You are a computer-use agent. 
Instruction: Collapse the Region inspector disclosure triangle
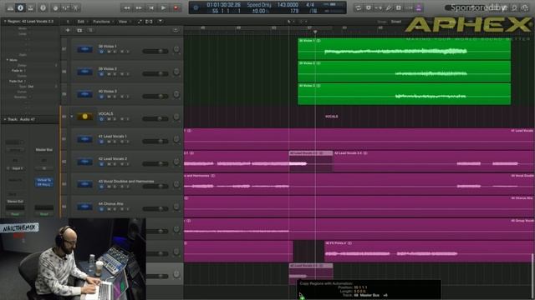coord(5,22)
